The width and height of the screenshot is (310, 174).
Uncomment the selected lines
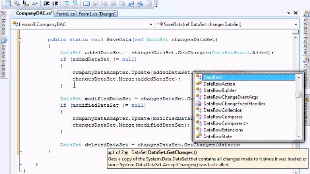click(x=75, y=3)
